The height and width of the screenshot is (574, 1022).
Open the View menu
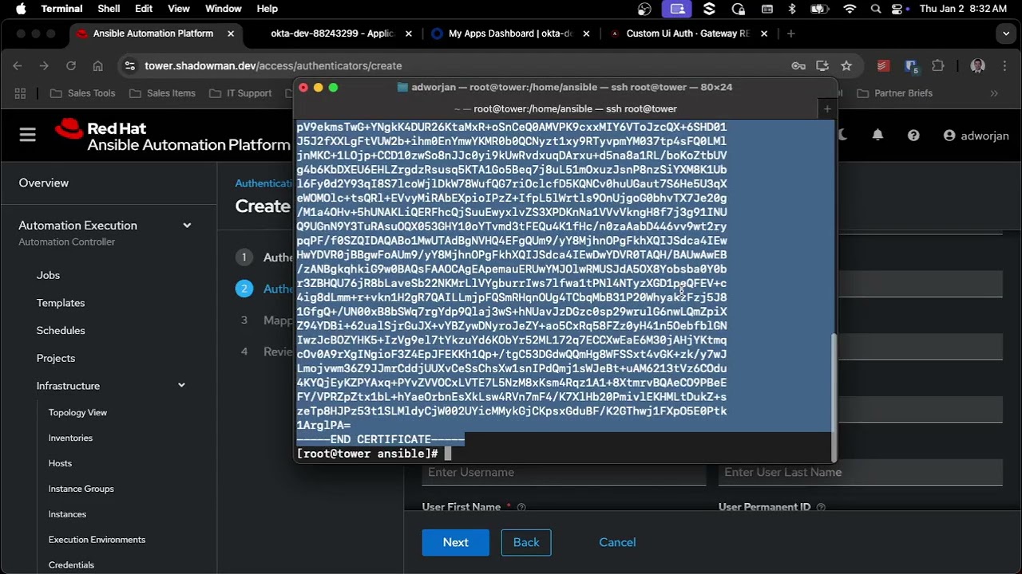coord(179,9)
